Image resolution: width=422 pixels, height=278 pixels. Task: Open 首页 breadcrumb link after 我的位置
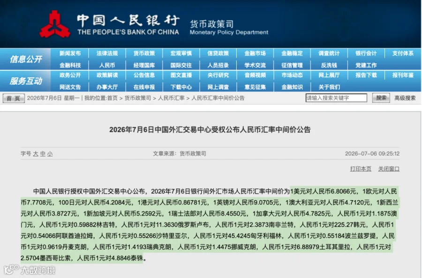pos(113,98)
